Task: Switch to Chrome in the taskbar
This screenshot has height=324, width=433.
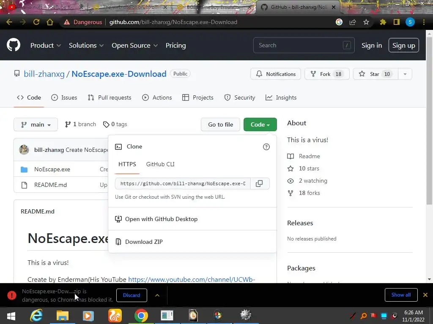Action: (141, 316)
